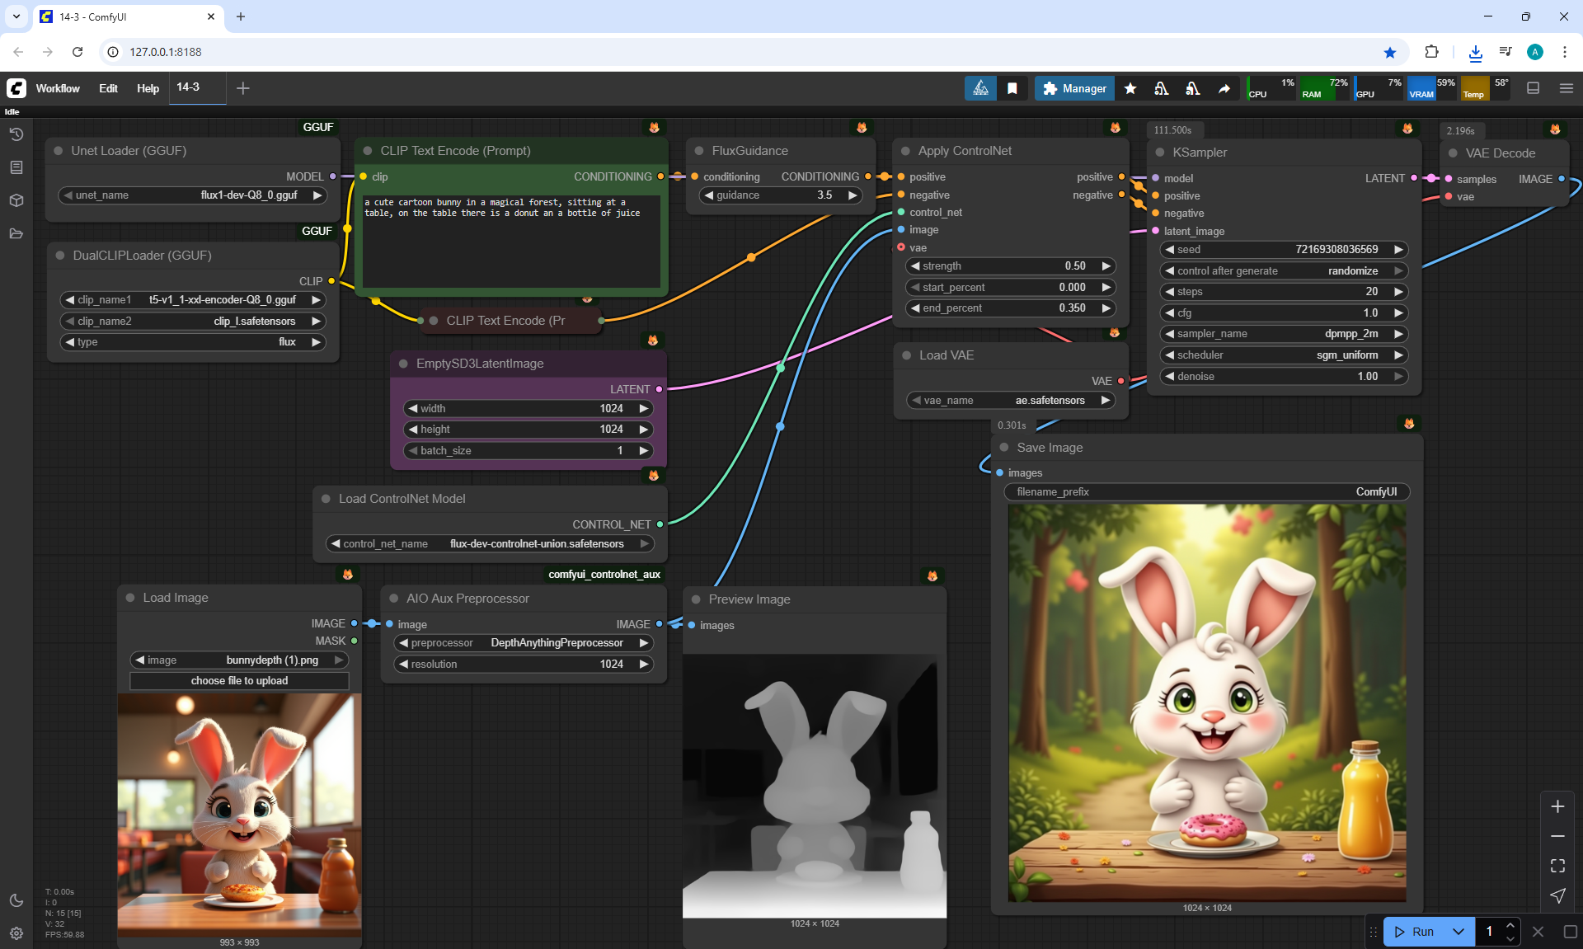Open the node library cube icon

[x=16, y=200]
